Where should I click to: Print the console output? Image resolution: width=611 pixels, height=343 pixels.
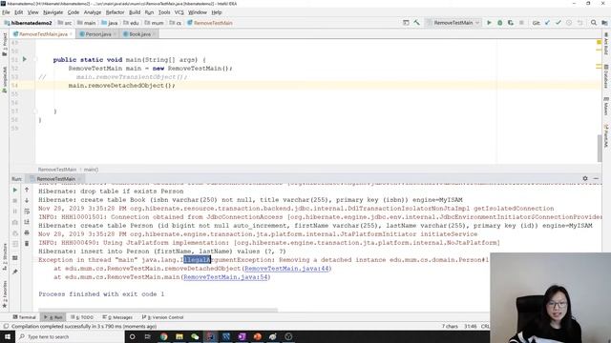click(27, 232)
